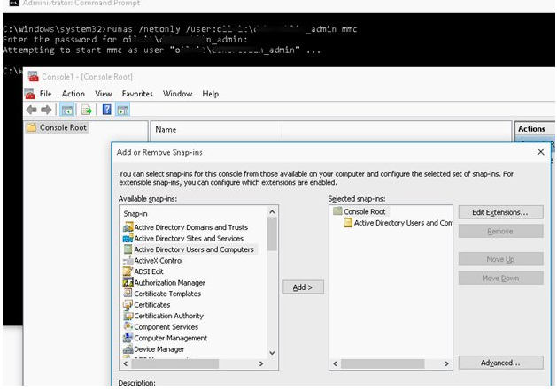Toggle Show/Hide Console Tree toolbar icon

click(66, 110)
